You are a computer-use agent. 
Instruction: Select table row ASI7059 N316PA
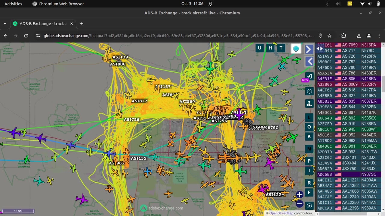pos(349,45)
